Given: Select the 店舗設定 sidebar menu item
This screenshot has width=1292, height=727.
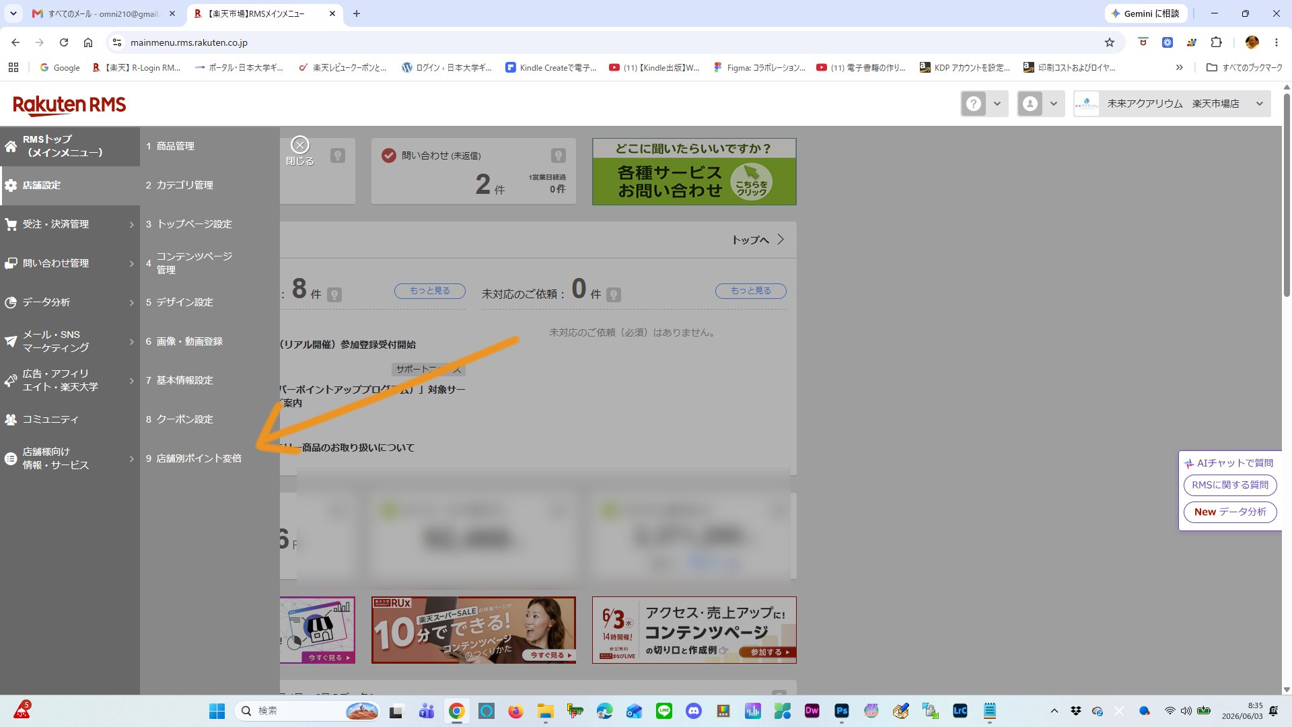Looking at the screenshot, I should coord(70,185).
